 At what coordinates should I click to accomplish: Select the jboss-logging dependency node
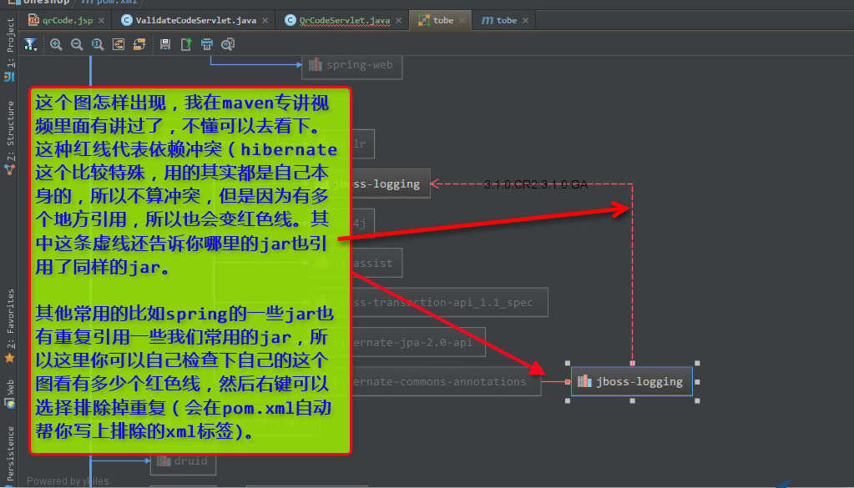tap(631, 380)
